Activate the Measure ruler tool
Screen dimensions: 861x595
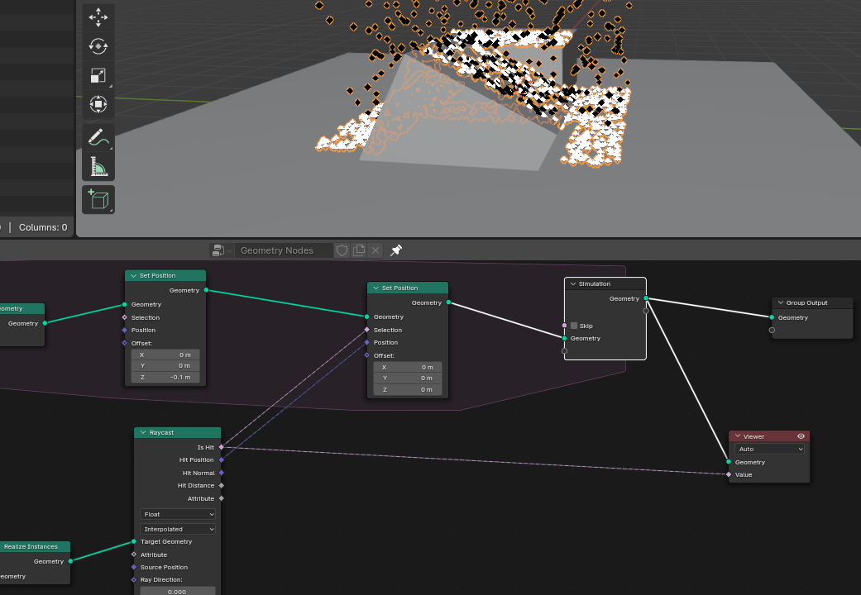[98, 168]
